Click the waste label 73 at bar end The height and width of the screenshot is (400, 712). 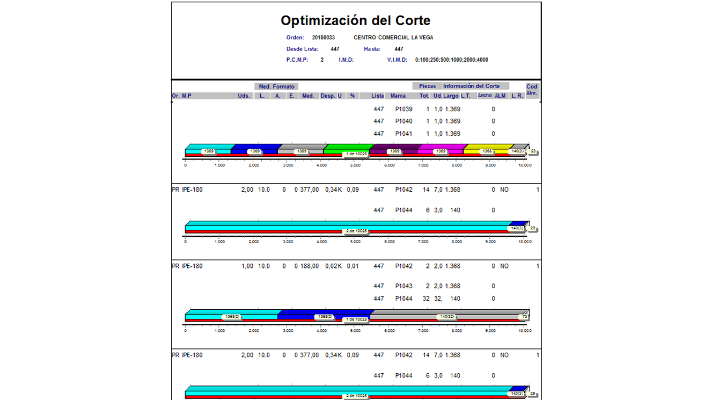[524, 317]
